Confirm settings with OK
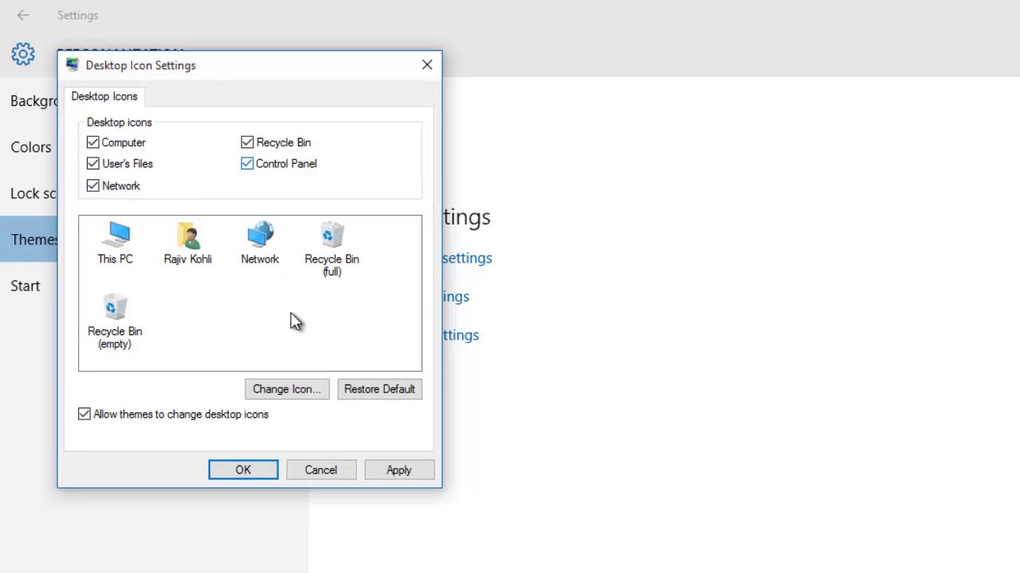The image size is (1020, 573). point(243,470)
